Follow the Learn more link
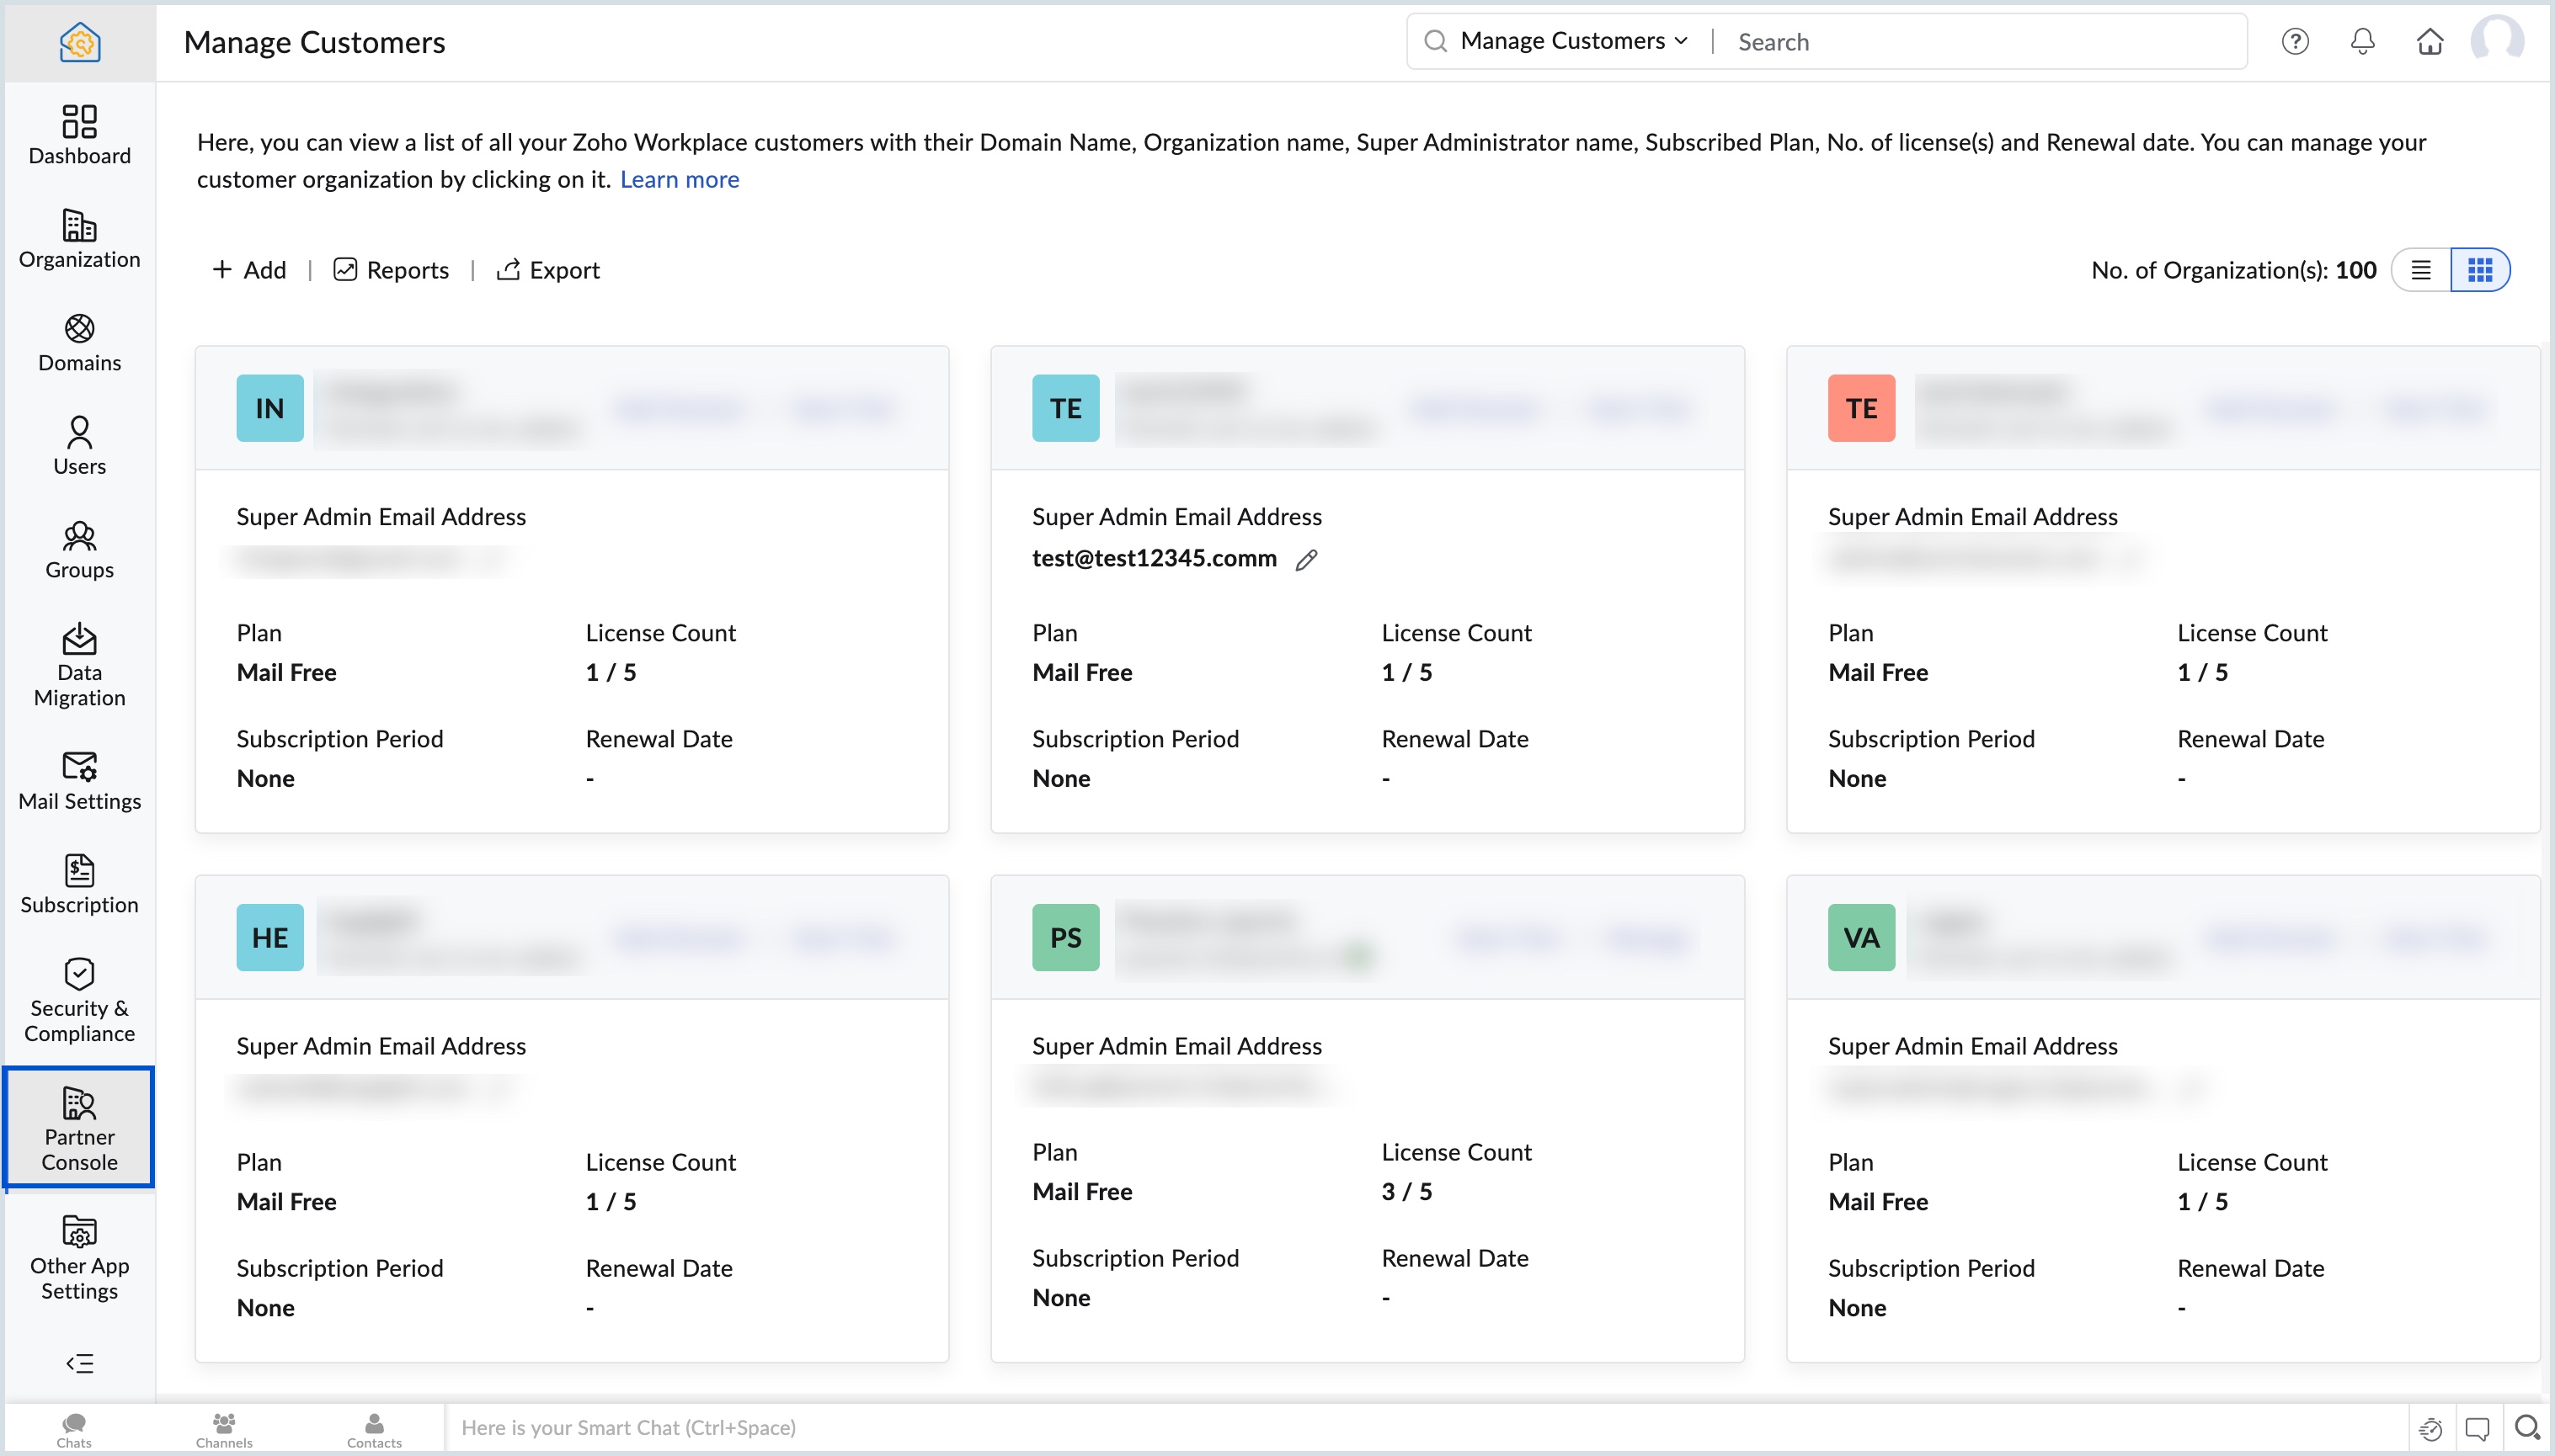The height and width of the screenshot is (1456, 2555). [x=680, y=179]
